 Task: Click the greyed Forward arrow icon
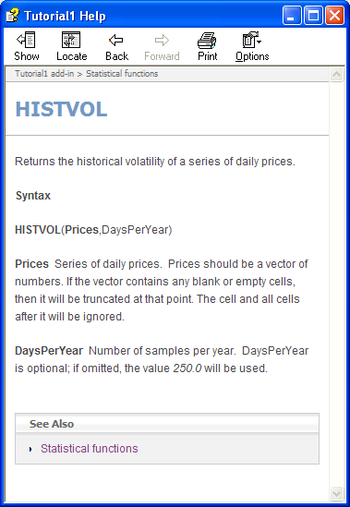pyautogui.click(x=162, y=40)
